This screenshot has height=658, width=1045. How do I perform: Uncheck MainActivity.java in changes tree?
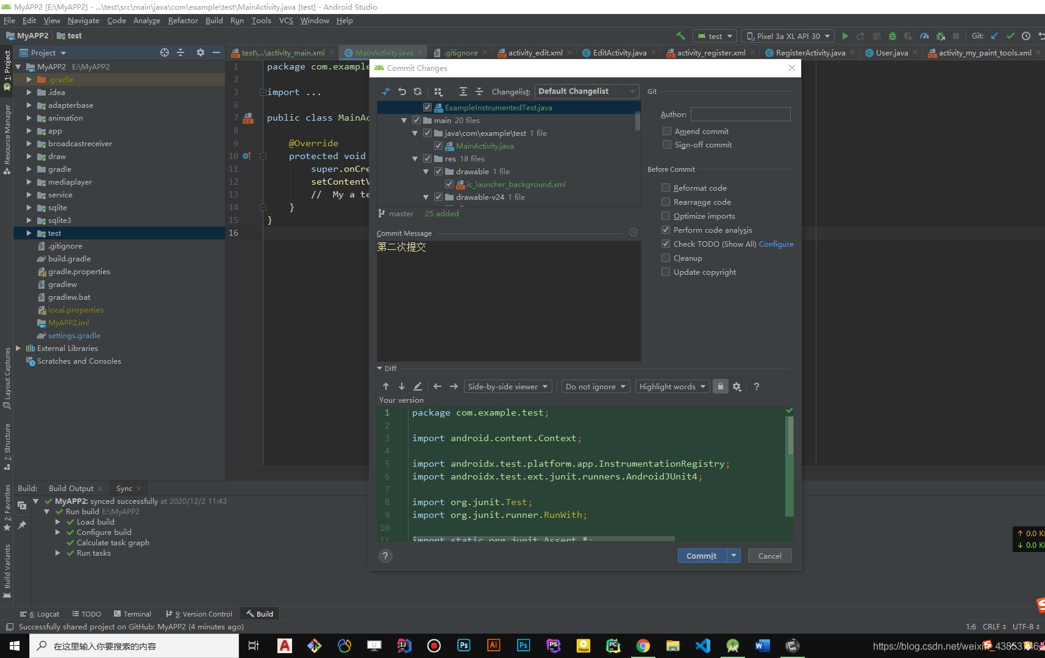tap(438, 146)
